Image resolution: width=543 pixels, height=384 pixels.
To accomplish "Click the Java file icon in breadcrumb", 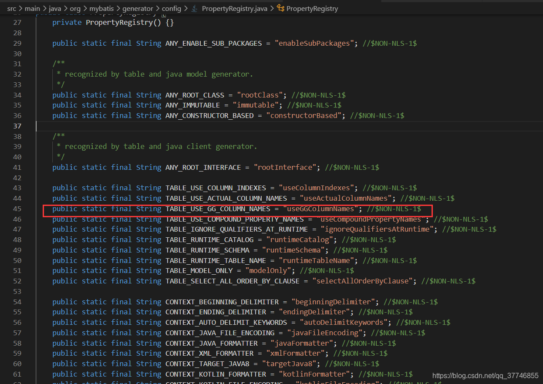I will (x=195, y=8).
